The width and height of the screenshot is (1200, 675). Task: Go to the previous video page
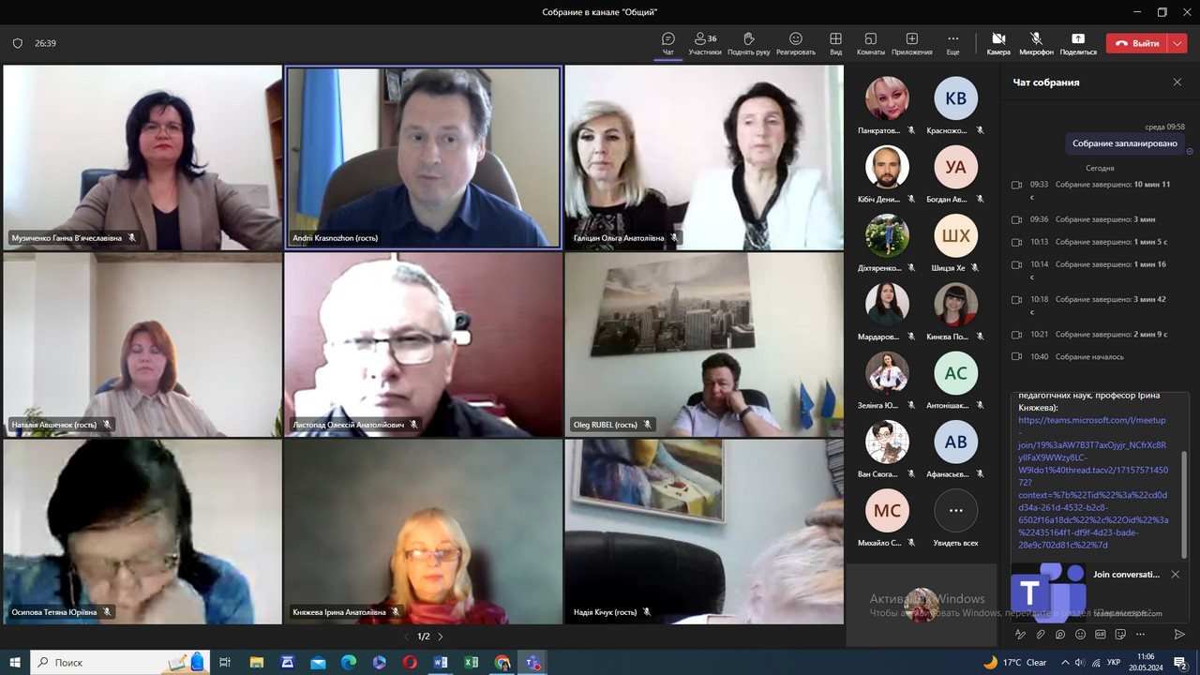[x=407, y=637]
